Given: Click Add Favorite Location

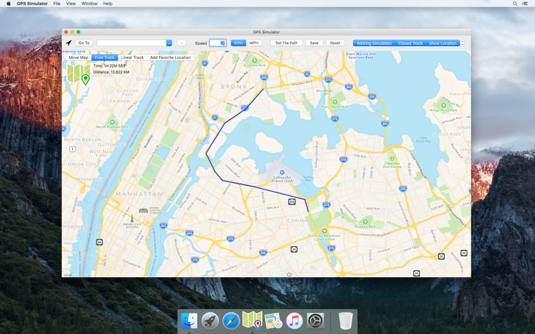Looking at the screenshot, I should tap(171, 57).
